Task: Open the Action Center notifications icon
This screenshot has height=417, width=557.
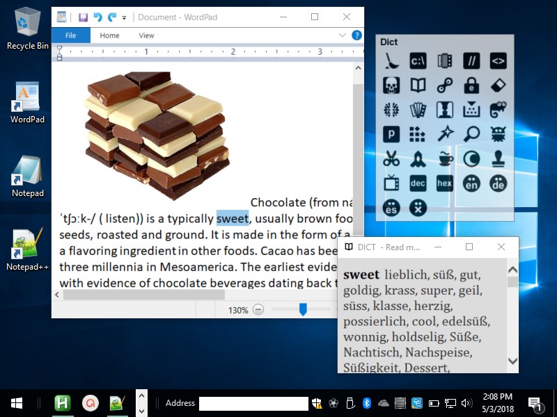Action: [535, 404]
